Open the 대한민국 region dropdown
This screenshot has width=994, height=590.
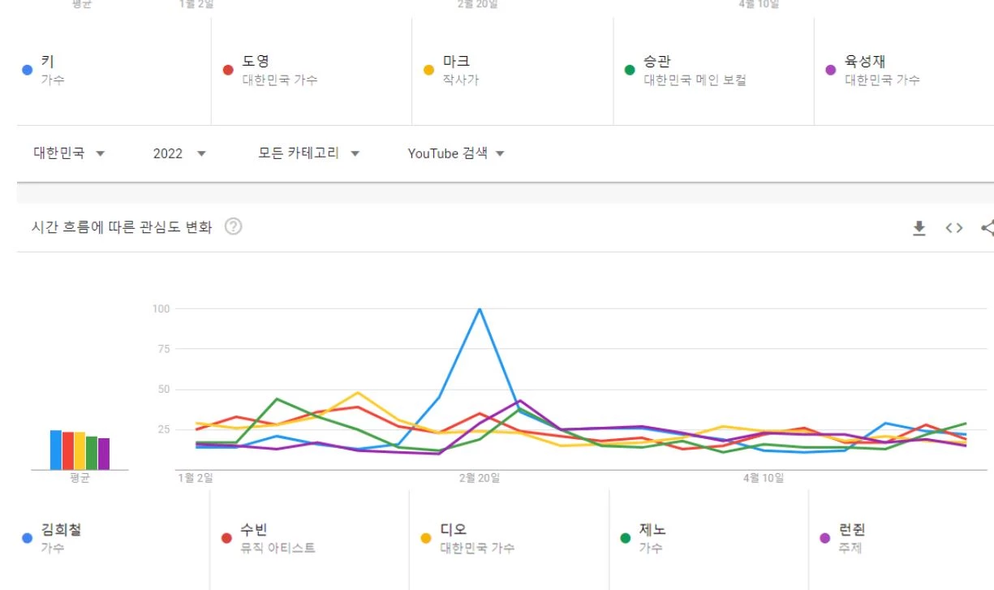tap(69, 153)
